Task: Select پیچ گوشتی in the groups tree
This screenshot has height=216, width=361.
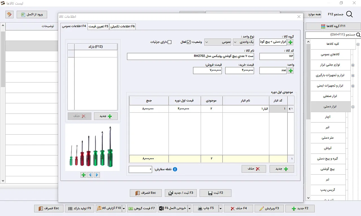Action: click(328, 169)
